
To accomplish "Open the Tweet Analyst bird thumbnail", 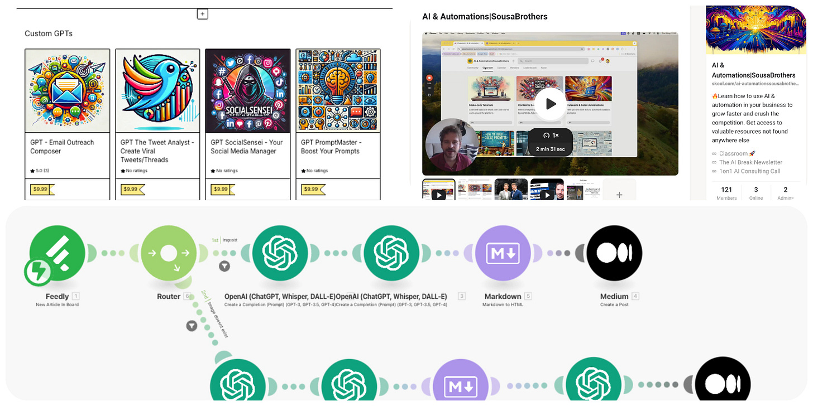I will (157, 90).
